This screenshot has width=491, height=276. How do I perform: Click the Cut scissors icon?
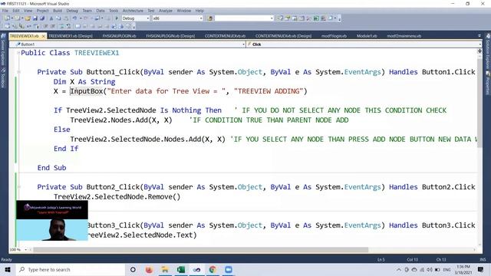pos(51,18)
